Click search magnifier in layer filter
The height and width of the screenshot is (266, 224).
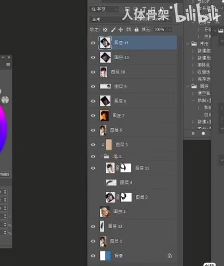pos(94,9)
